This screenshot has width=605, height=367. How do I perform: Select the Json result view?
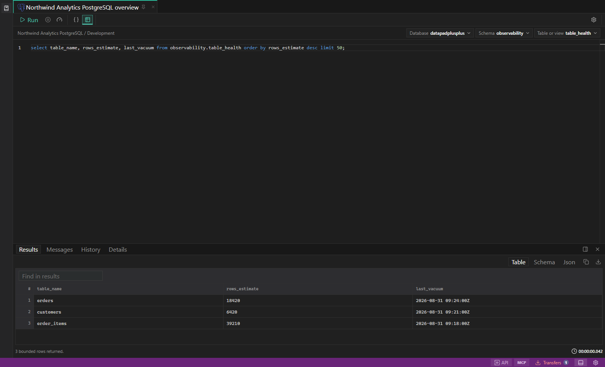pyautogui.click(x=569, y=262)
